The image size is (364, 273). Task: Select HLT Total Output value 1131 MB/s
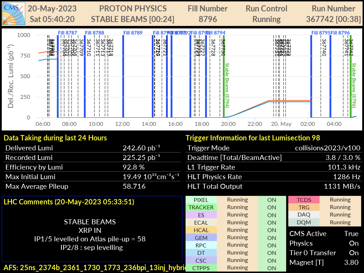click(342, 186)
